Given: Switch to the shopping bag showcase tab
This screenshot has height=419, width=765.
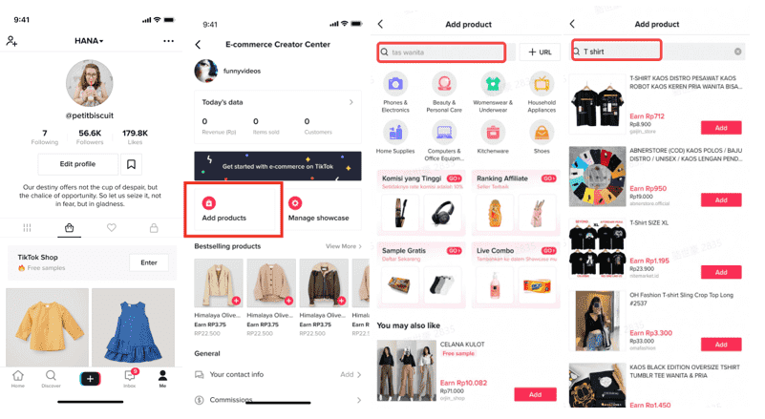Looking at the screenshot, I should click(70, 228).
